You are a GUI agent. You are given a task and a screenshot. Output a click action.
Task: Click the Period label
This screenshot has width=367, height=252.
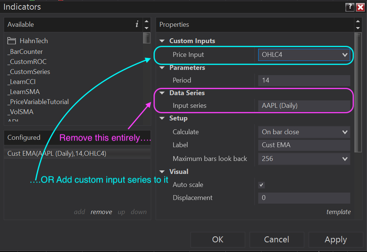click(182, 80)
